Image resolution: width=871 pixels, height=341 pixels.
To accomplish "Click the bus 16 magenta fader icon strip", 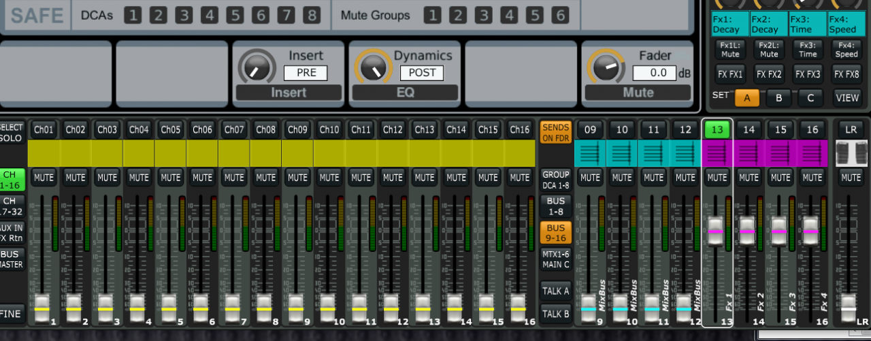I will (812, 153).
